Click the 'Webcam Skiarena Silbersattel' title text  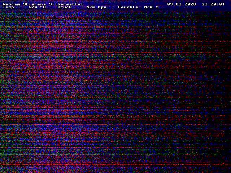(x=43, y=4)
